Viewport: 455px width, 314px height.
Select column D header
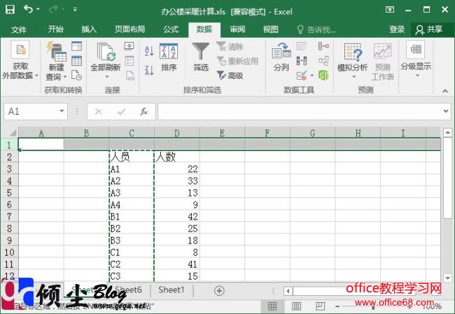(176, 133)
